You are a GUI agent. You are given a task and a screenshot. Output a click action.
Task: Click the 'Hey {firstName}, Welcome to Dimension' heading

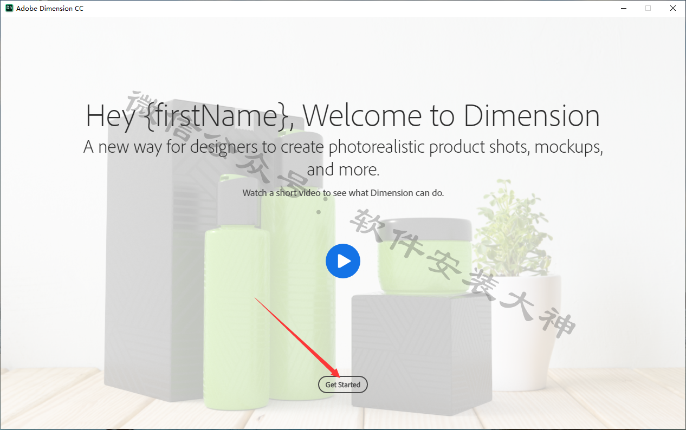343,116
